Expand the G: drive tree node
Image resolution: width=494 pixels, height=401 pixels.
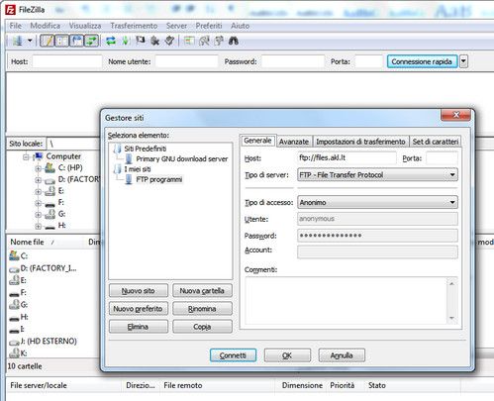(38, 215)
